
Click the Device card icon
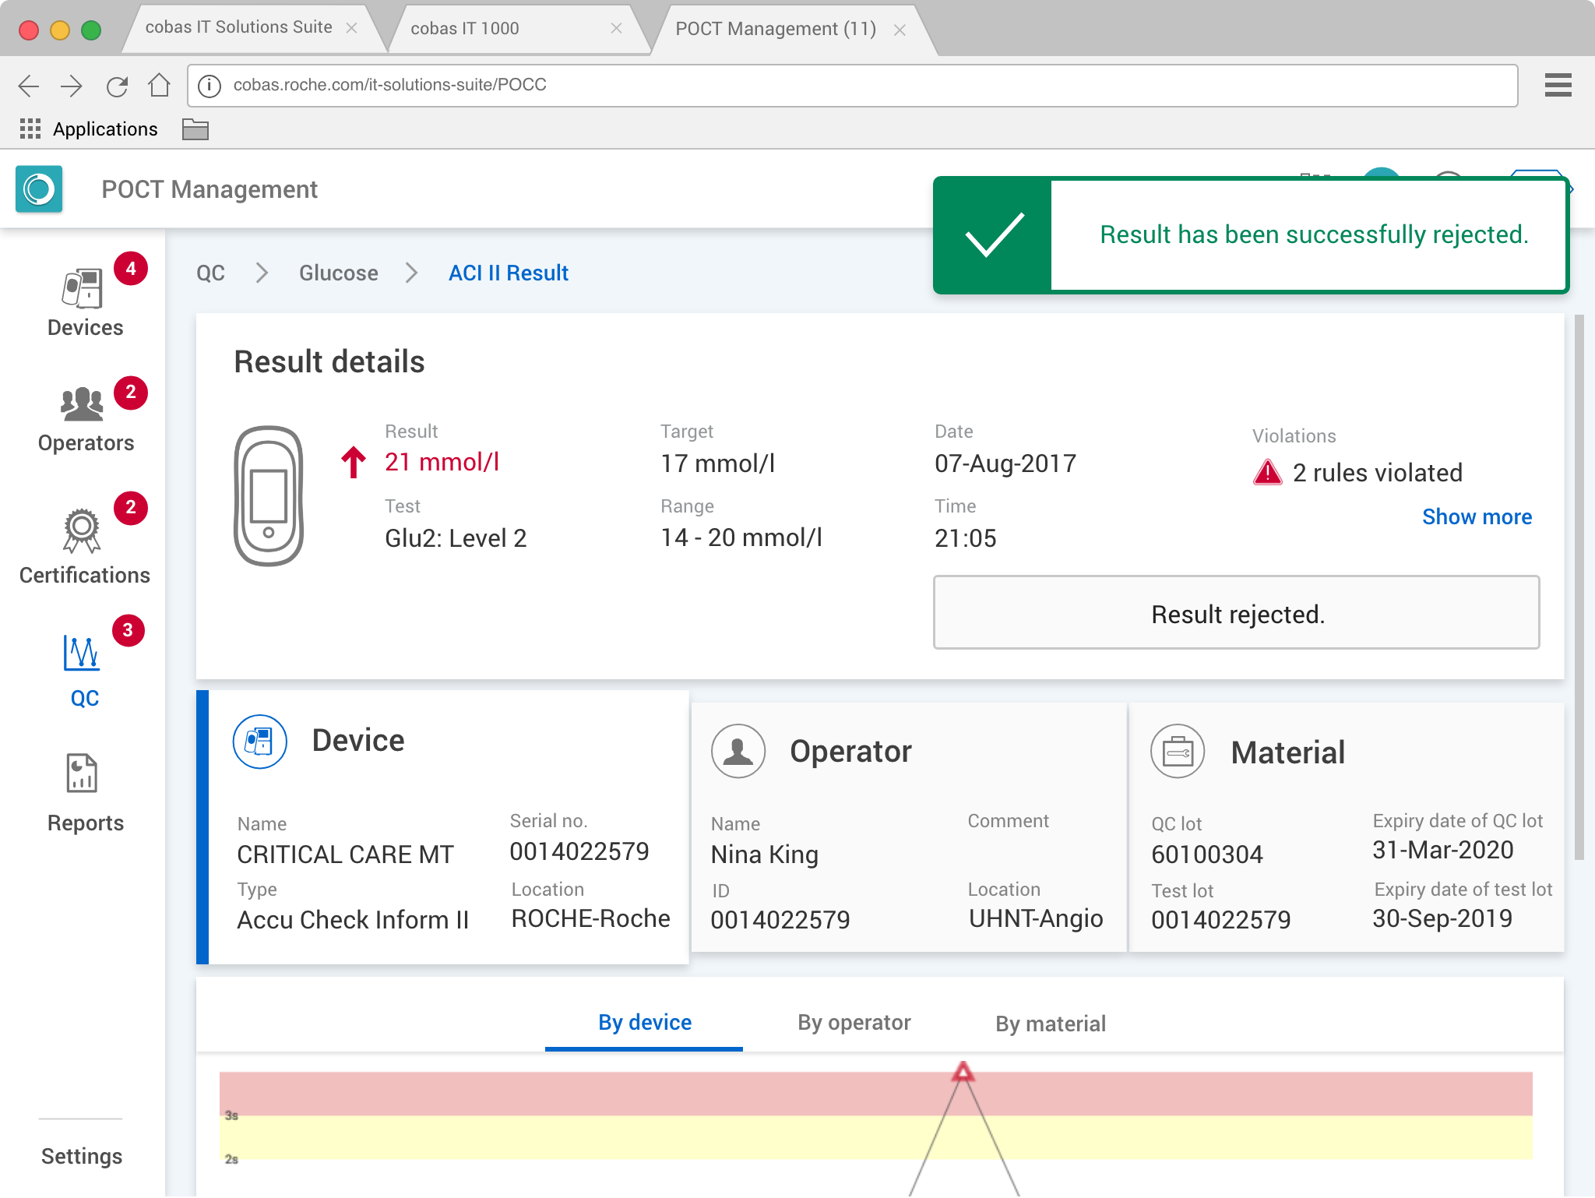(x=260, y=742)
